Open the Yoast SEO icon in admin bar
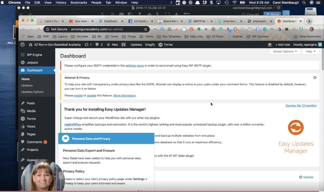Viewport: 324px width, 192px height. click(123, 45)
